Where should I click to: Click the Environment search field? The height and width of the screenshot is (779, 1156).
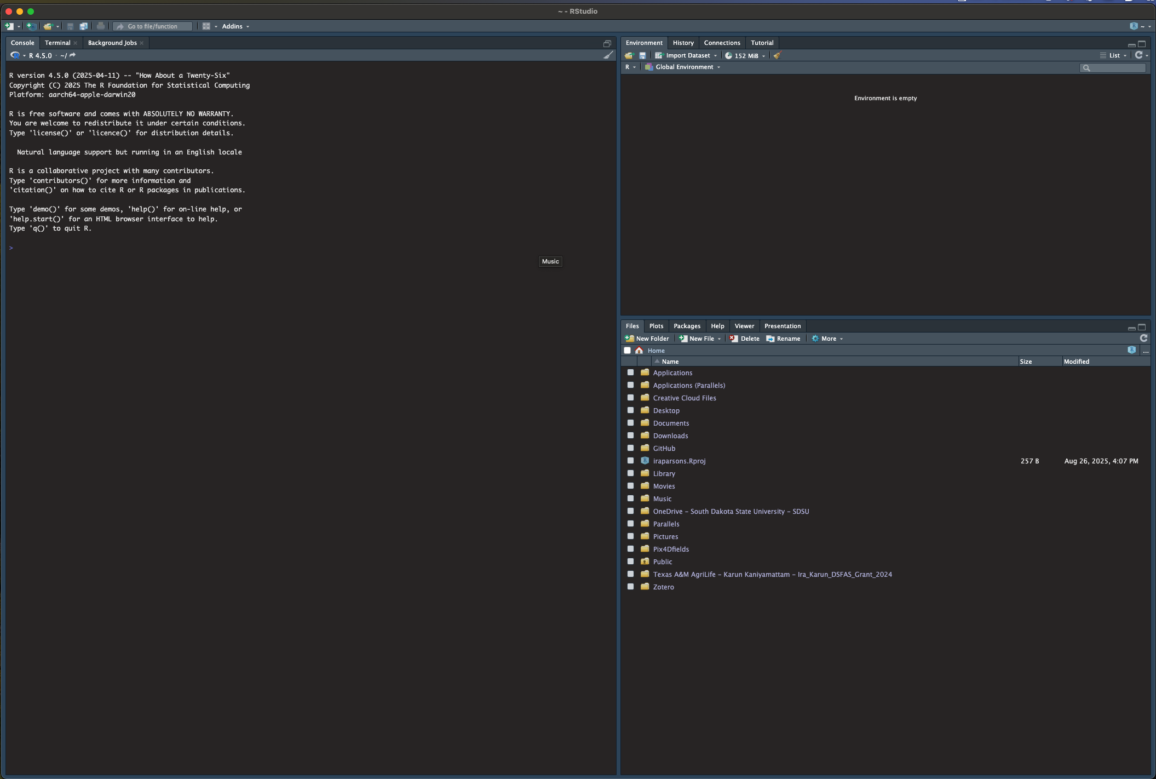click(1113, 67)
